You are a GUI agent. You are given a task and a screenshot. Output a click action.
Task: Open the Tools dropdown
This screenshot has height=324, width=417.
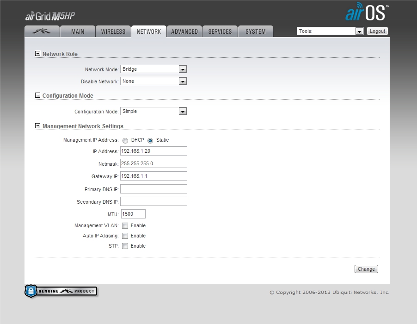[330, 31]
